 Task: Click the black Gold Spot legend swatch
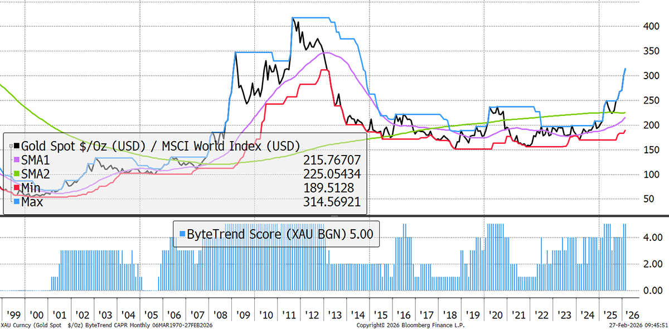[17, 146]
